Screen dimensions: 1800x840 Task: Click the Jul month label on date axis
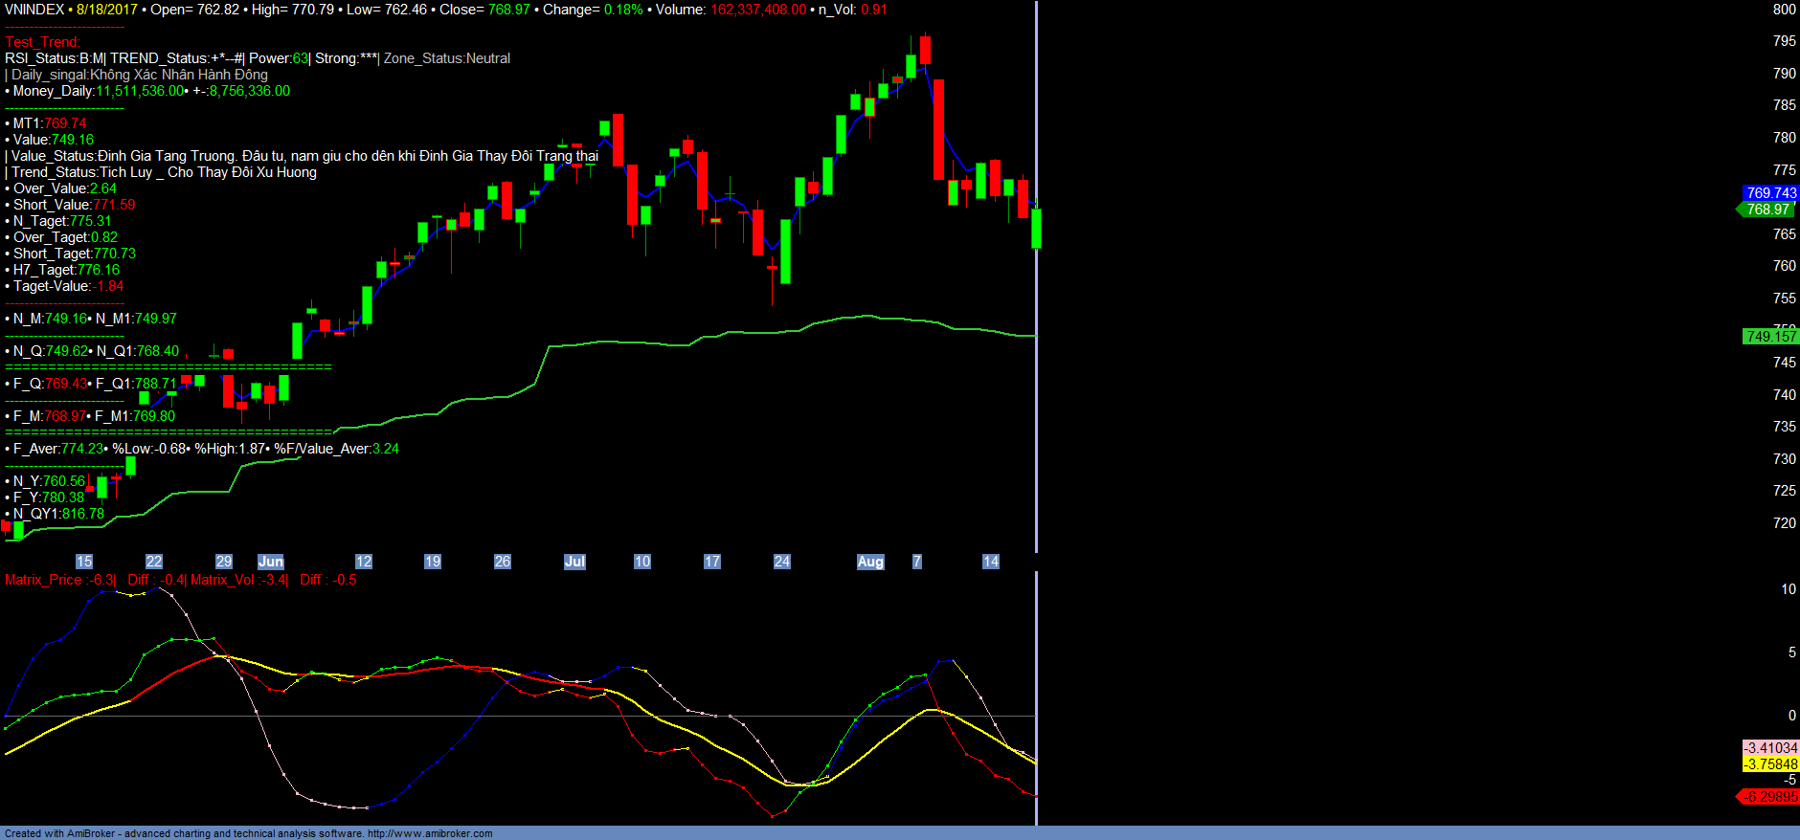pyautogui.click(x=574, y=562)
